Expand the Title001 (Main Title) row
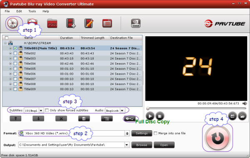This screenshot has height=158, width=250. [x=10, y=48]
